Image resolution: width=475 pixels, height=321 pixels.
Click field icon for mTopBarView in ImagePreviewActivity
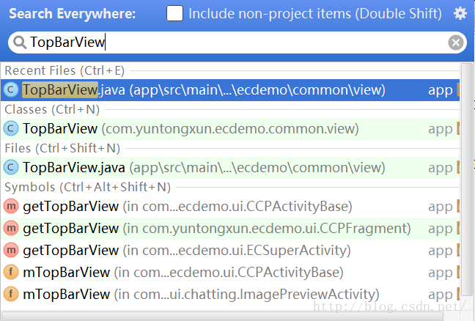11,294
